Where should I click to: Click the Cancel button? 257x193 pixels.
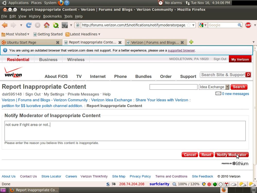pos(190,155)
